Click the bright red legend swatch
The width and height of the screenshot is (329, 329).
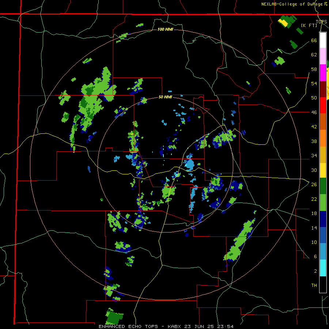click(323, 105)
